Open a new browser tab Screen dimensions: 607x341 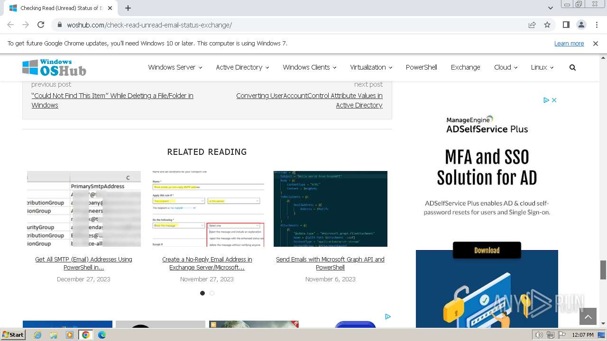coord(128,8)
